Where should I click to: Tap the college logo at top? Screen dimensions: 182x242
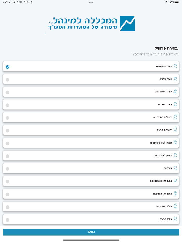pyautogui.click(x=91, y=23)
